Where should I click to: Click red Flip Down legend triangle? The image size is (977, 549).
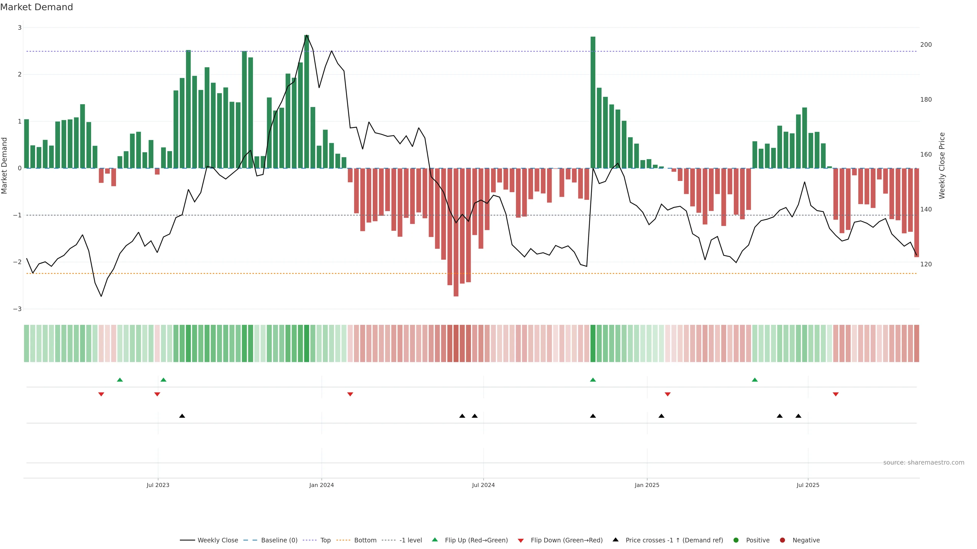pos(521,541)
